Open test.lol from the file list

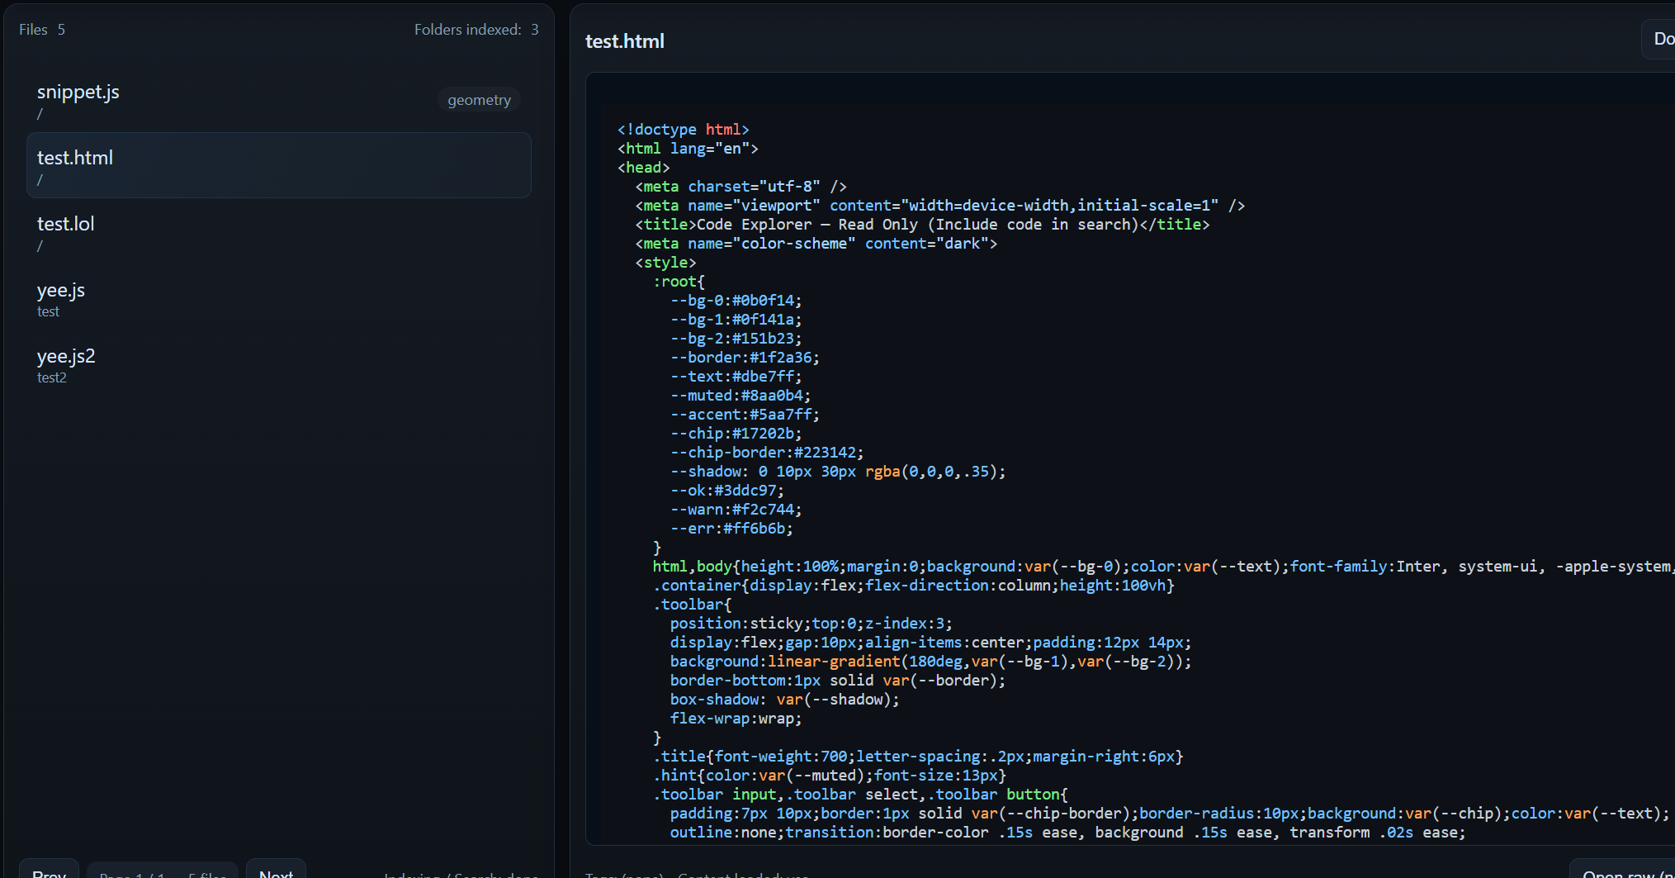point(278,232)
